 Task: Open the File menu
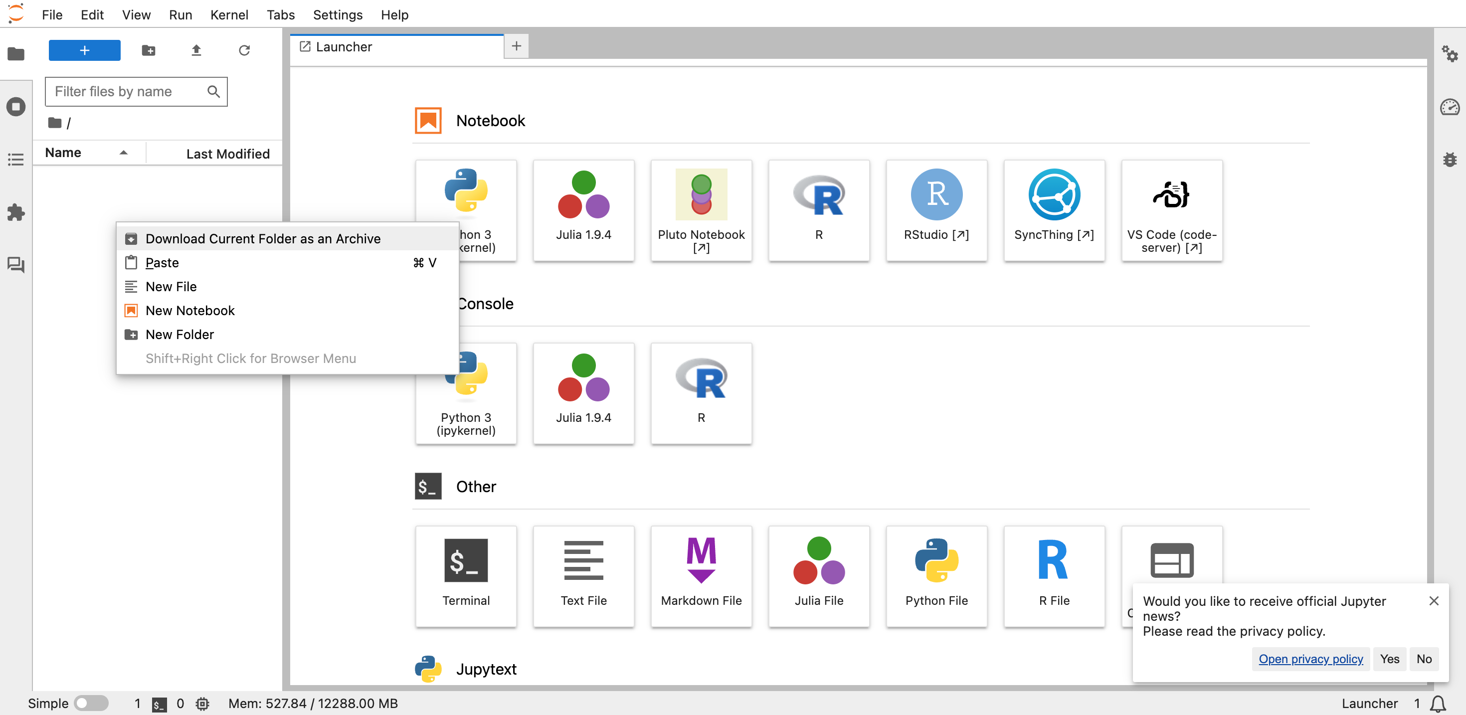pyautogui.click(x=52, y=15)
